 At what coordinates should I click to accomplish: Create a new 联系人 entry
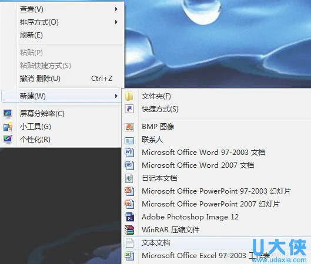tap(217, 140)
